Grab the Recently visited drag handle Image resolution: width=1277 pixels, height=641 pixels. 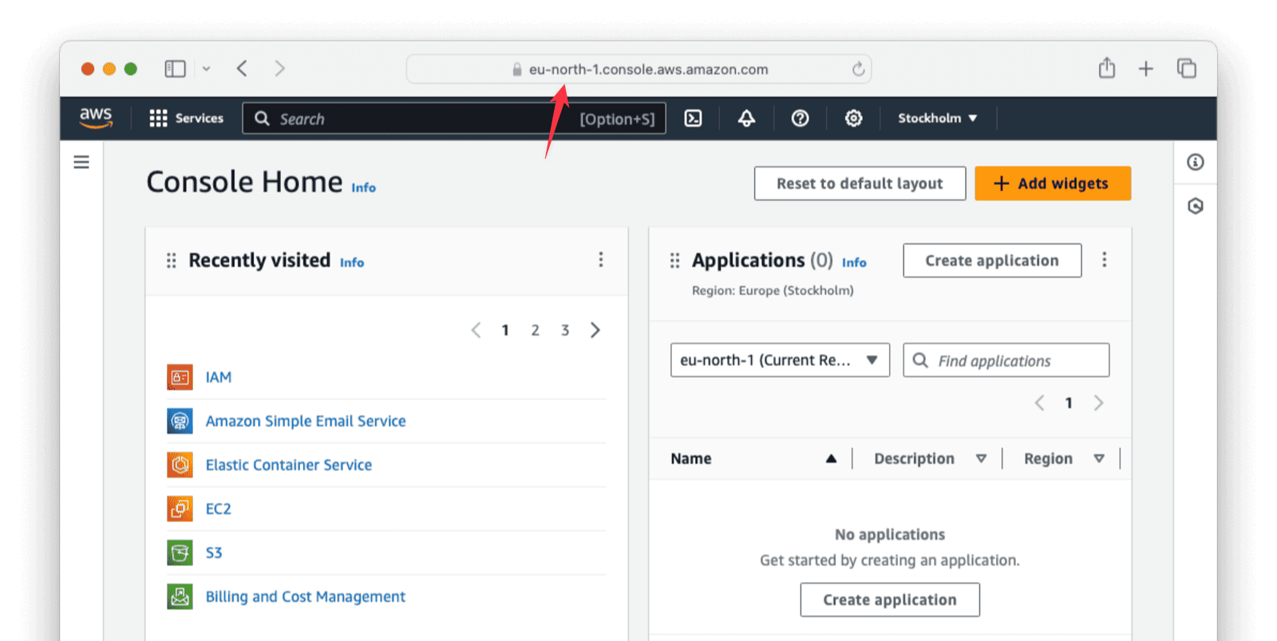coord(171,261)
